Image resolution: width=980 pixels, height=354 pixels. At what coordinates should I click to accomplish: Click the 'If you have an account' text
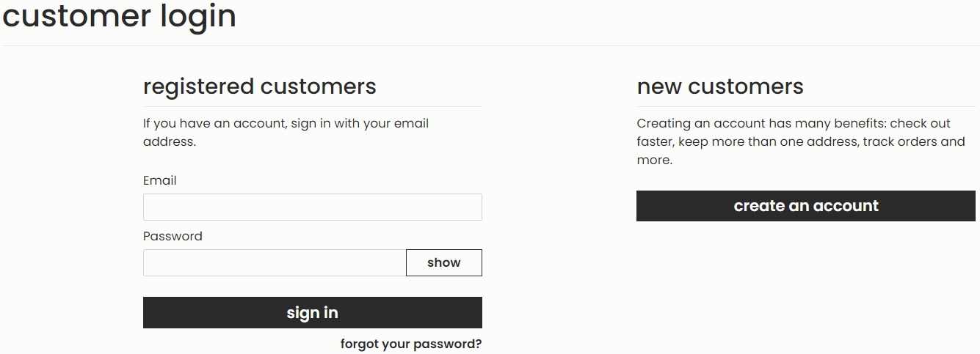point(214,123)
